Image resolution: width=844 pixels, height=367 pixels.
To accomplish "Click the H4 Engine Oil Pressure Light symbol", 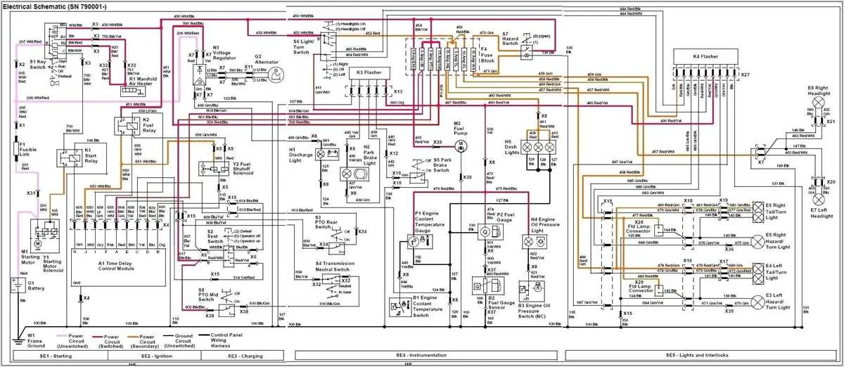I will (533, 240).
